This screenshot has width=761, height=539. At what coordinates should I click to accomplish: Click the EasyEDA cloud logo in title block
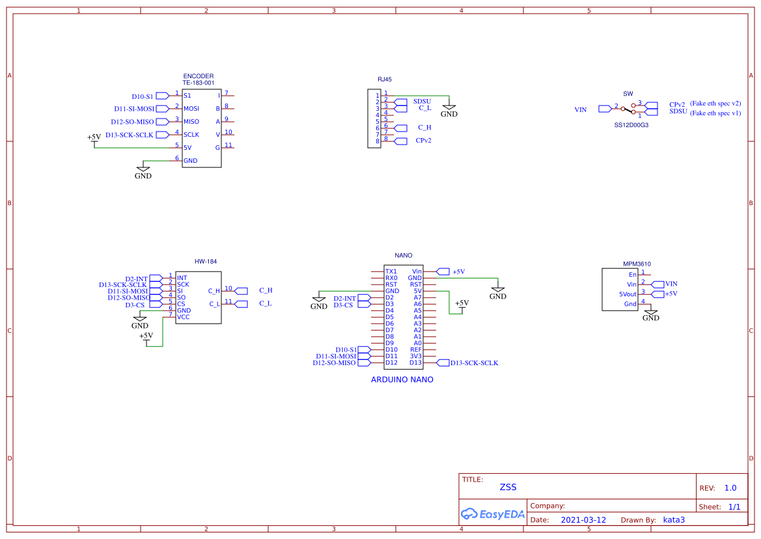point(493,514)
